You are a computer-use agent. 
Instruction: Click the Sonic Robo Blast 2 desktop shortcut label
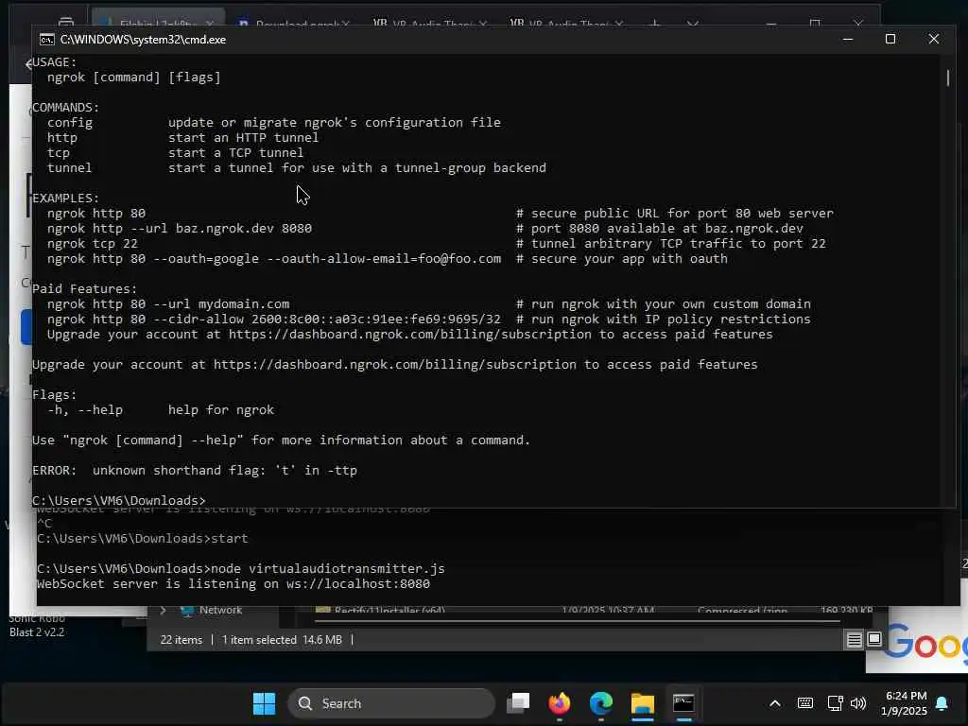point(37,626)
